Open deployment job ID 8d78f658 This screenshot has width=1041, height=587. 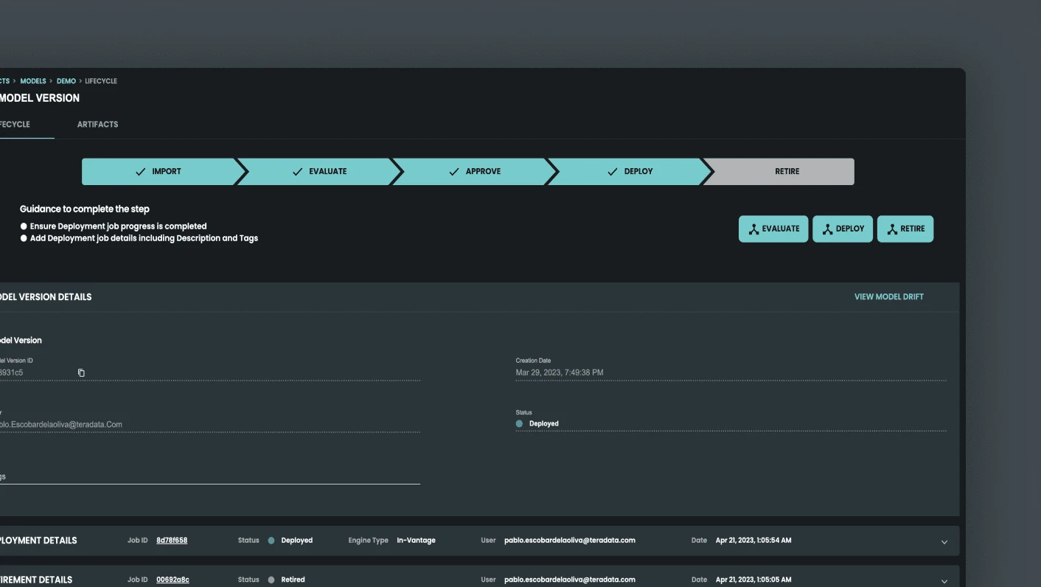tap(172, 541)
